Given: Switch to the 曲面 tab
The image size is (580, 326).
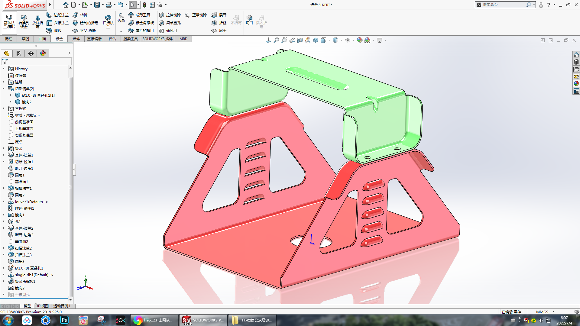Looking at the screenshot, I should point(42,39).
